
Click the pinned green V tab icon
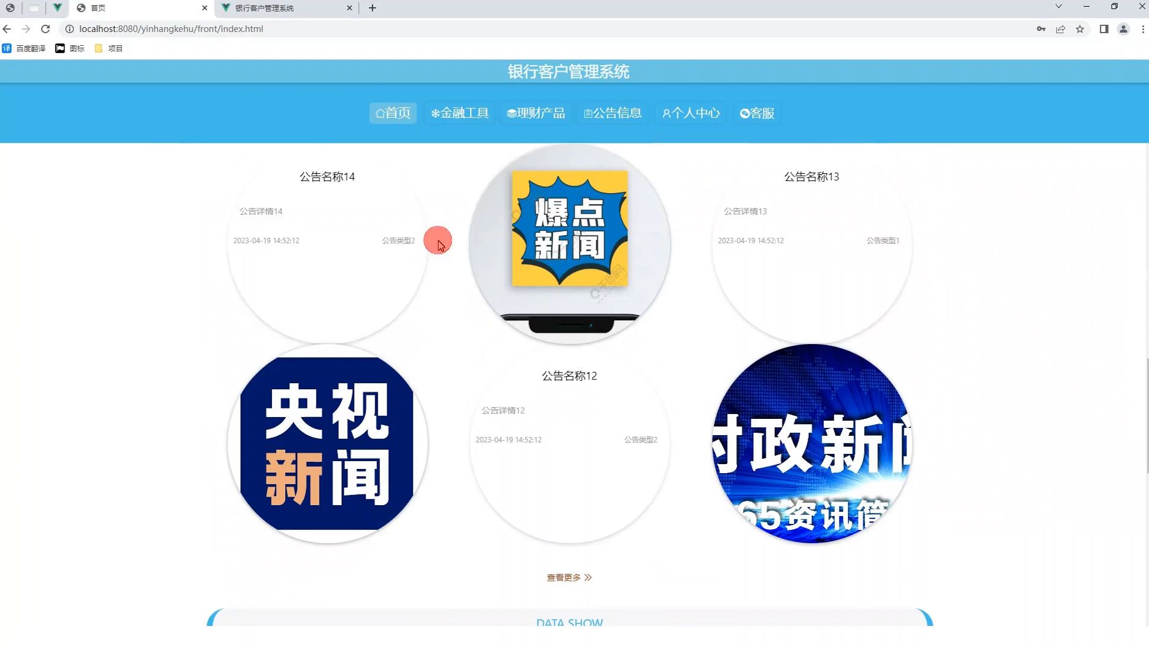pos(57,8)
